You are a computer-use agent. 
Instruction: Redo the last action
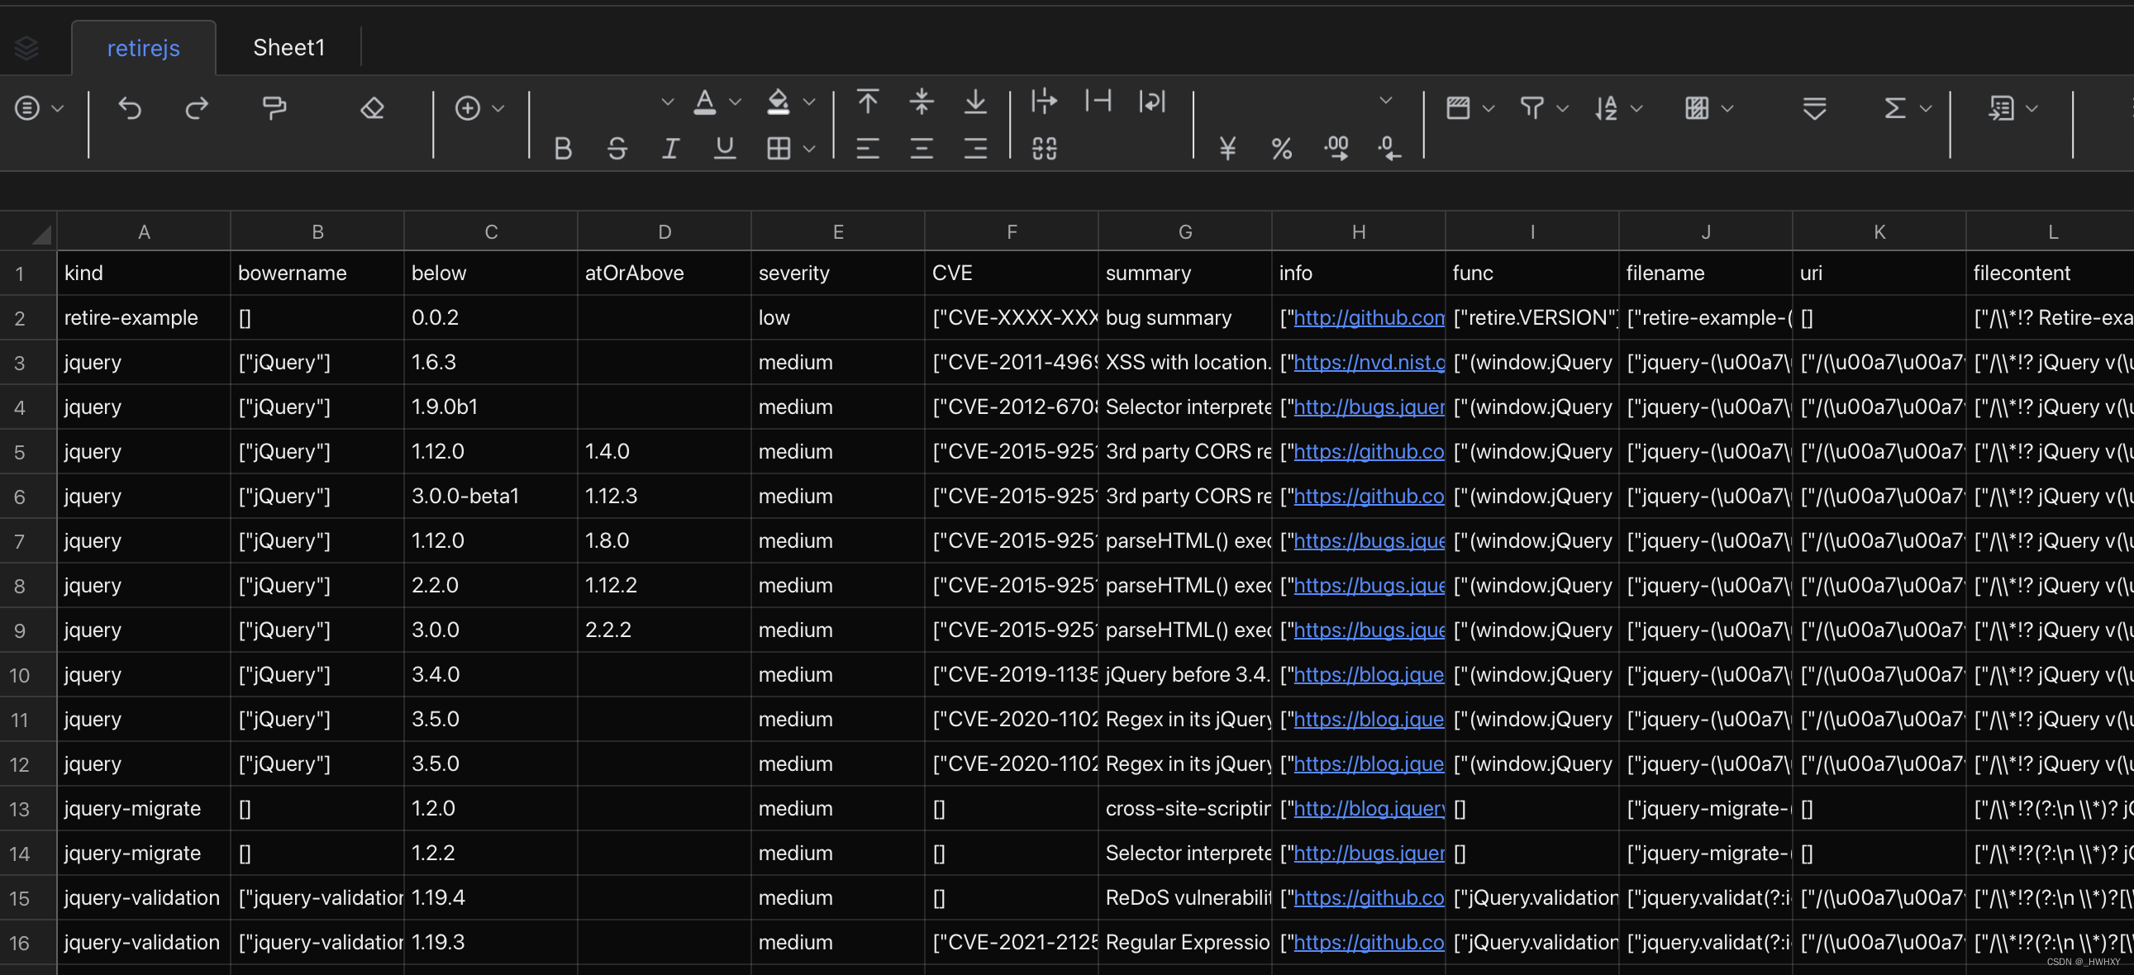(198, 108)
